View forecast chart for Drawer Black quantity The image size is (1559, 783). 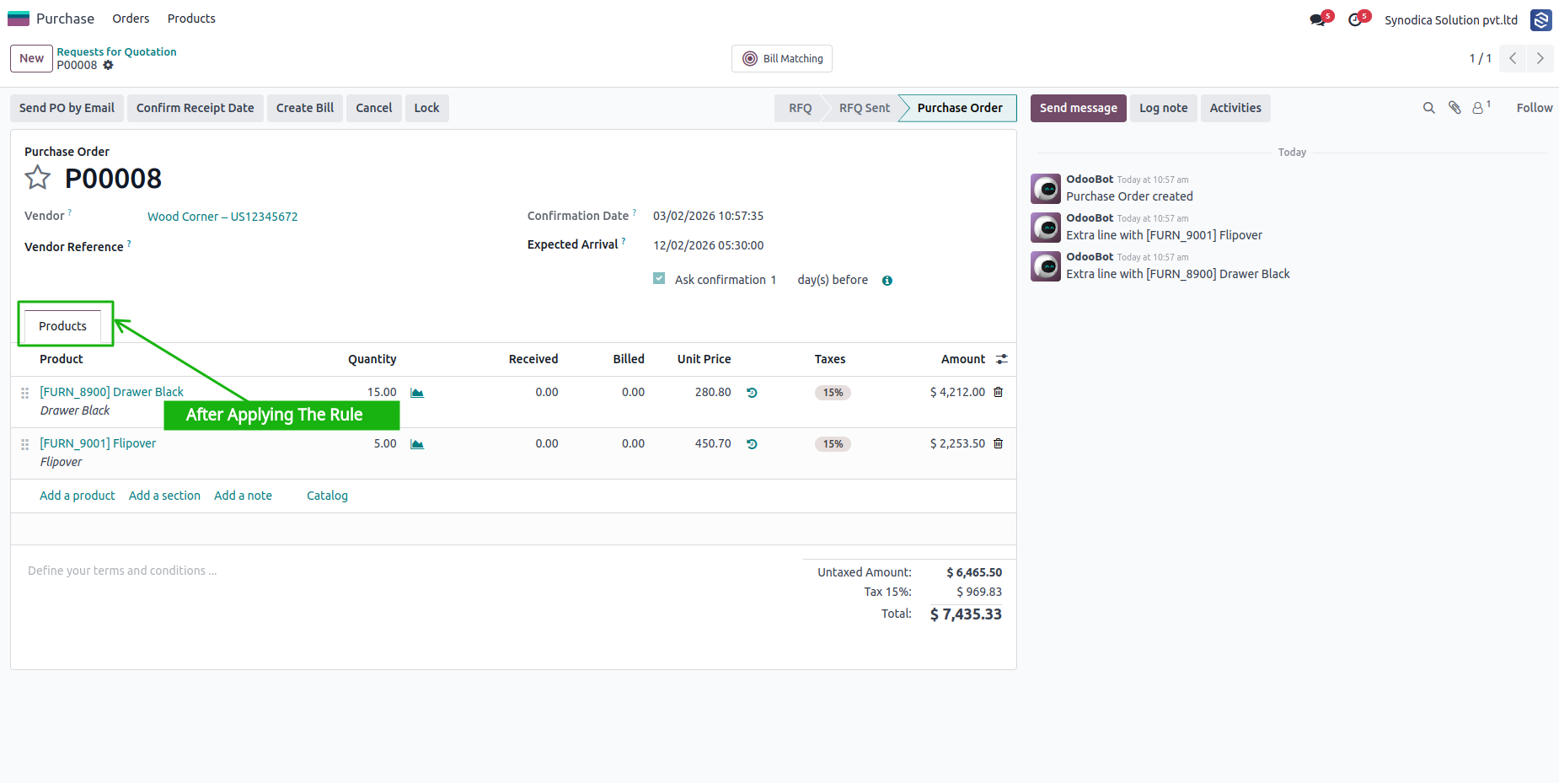click(417, 393)
